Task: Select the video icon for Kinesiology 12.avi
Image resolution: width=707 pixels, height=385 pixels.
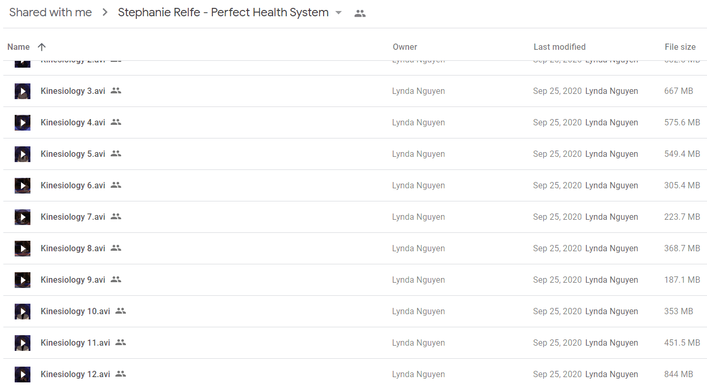Action: tap(23, 375)
